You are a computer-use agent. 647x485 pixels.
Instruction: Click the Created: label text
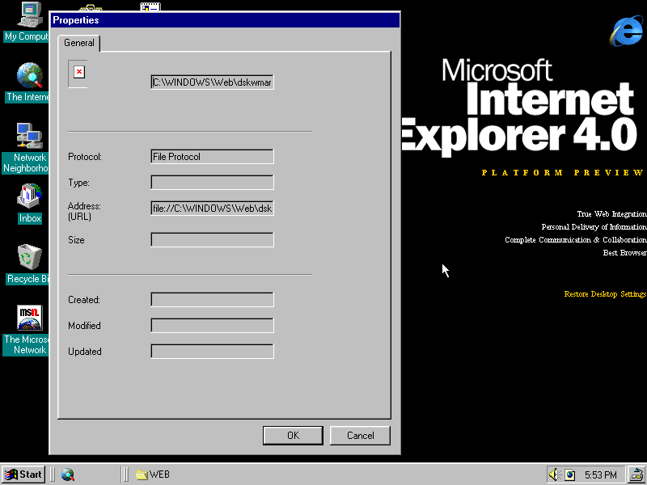point(84,300)
